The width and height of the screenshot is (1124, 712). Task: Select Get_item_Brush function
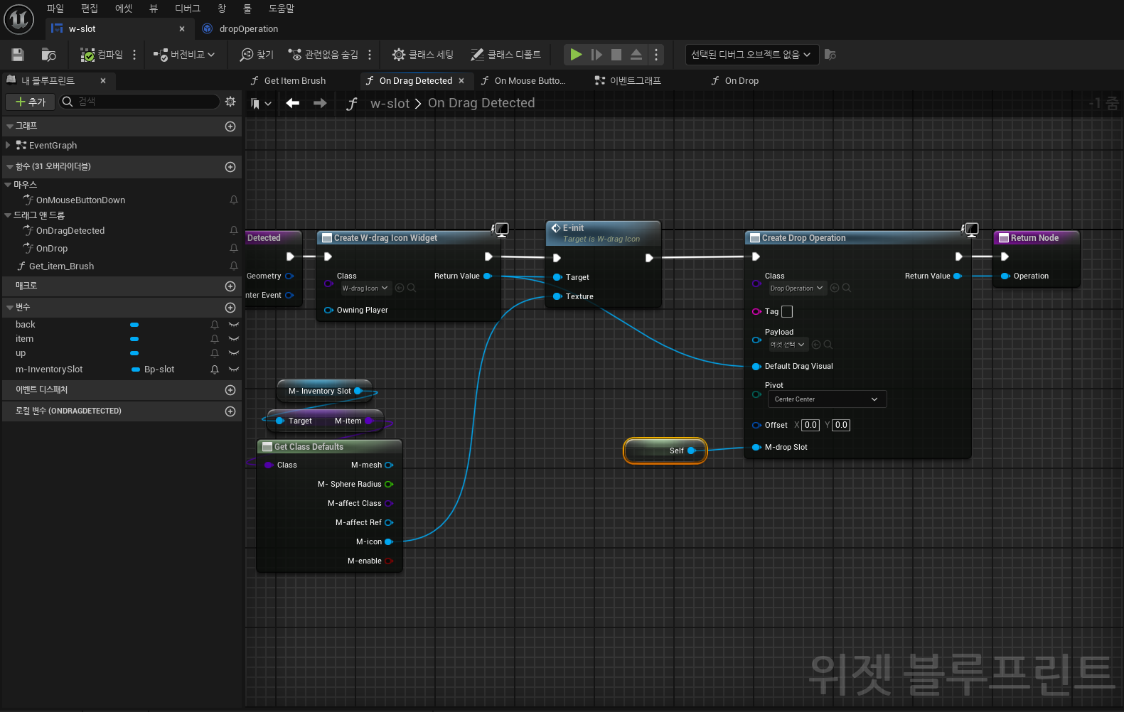click(61, 266)
